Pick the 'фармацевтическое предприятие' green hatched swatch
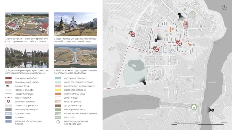232x130 pixels. coord(58,113)
